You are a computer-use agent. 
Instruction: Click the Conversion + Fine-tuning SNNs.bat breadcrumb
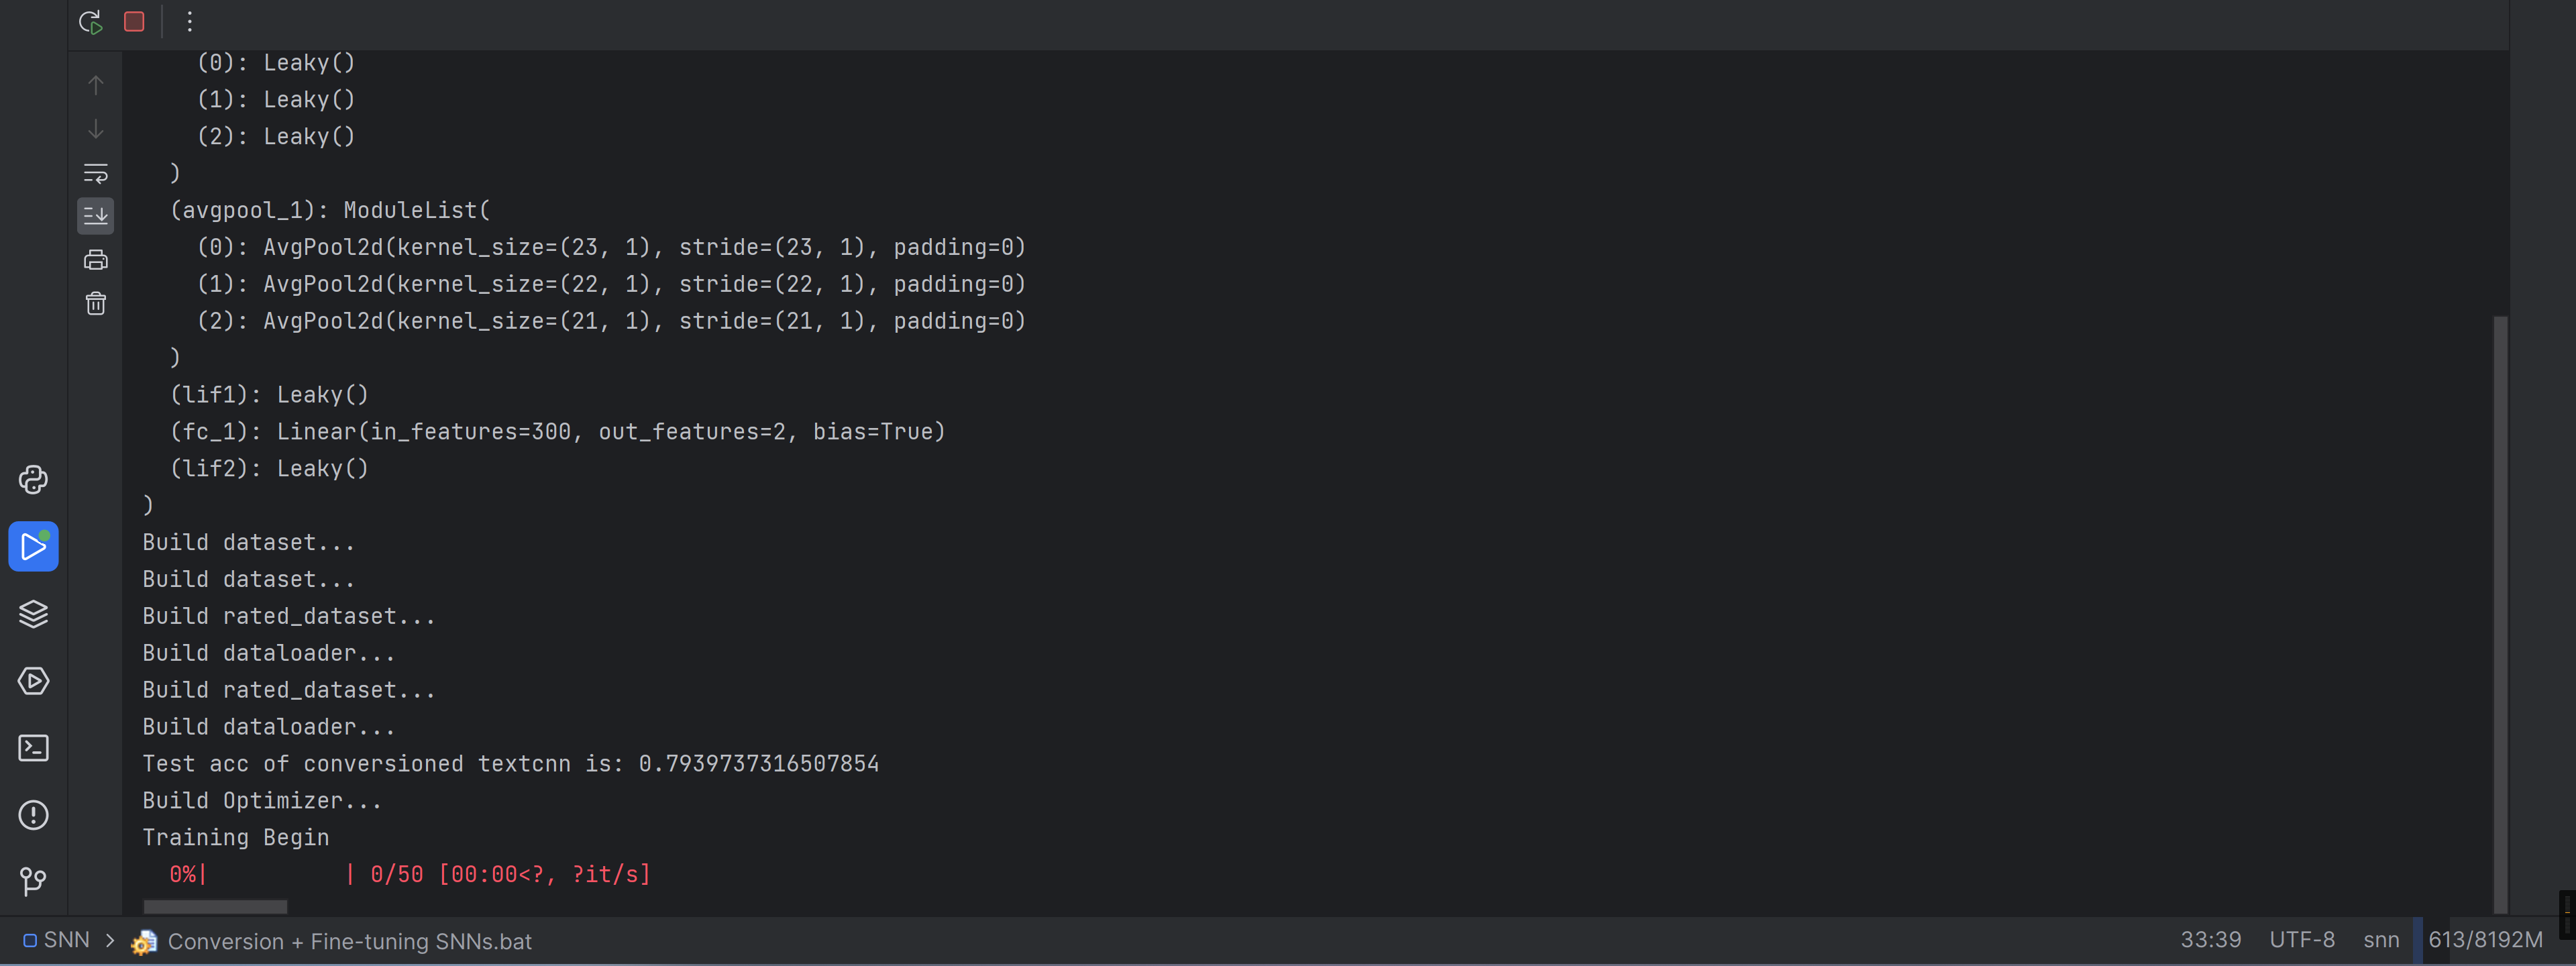(x=349, y=941)
